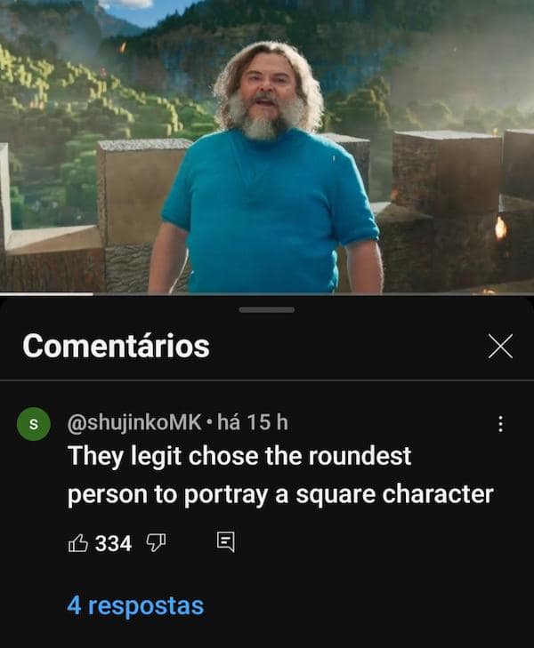Click the word 'roundest' in the comment
Screen dimensions: 534x648
pyautogui.click(x=360, y=456)
